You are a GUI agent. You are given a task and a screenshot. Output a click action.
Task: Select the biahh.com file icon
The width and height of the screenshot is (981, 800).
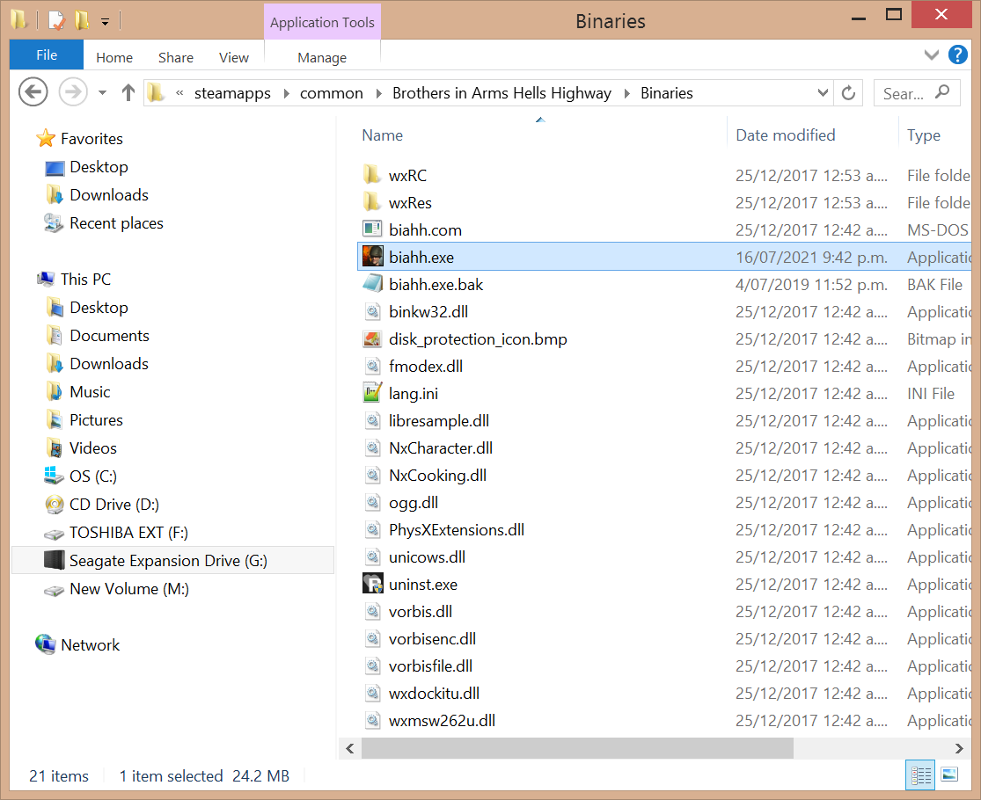(372, 229)
